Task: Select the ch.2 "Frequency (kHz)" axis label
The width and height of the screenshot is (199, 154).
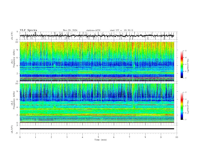Action: pyautogui.click(x=14, y=100)
